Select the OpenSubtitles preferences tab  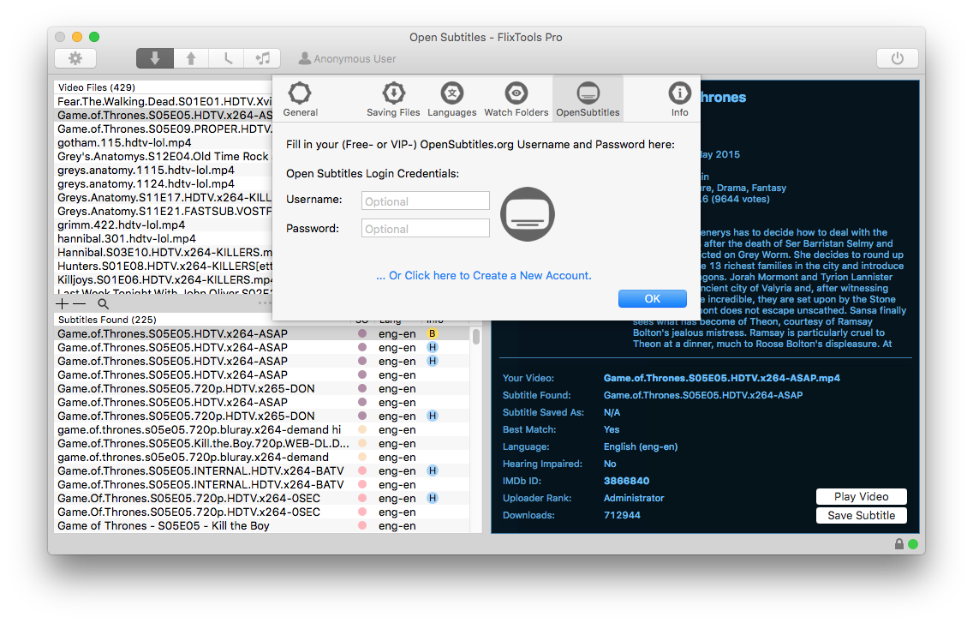[588, 99]
